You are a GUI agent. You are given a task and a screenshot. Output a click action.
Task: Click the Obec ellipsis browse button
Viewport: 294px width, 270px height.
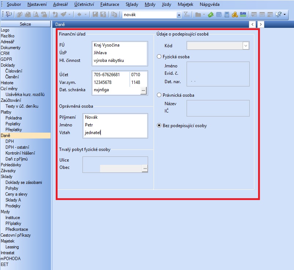pos(145,168)
